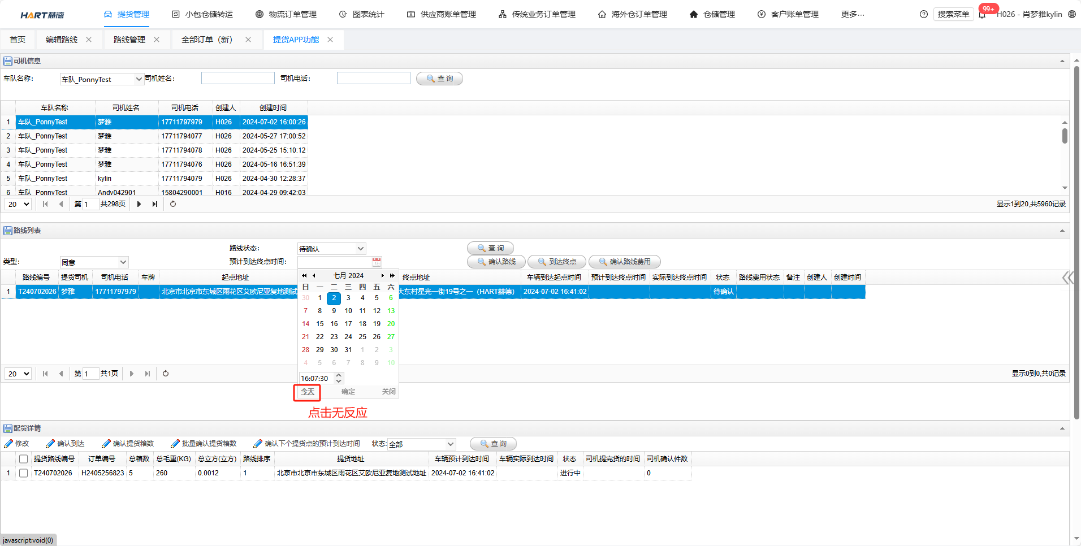The width and height of the screenshot is (1081, 546).
Task: Collapse the 司机信息 panel
Action: tap(1062, 61)
